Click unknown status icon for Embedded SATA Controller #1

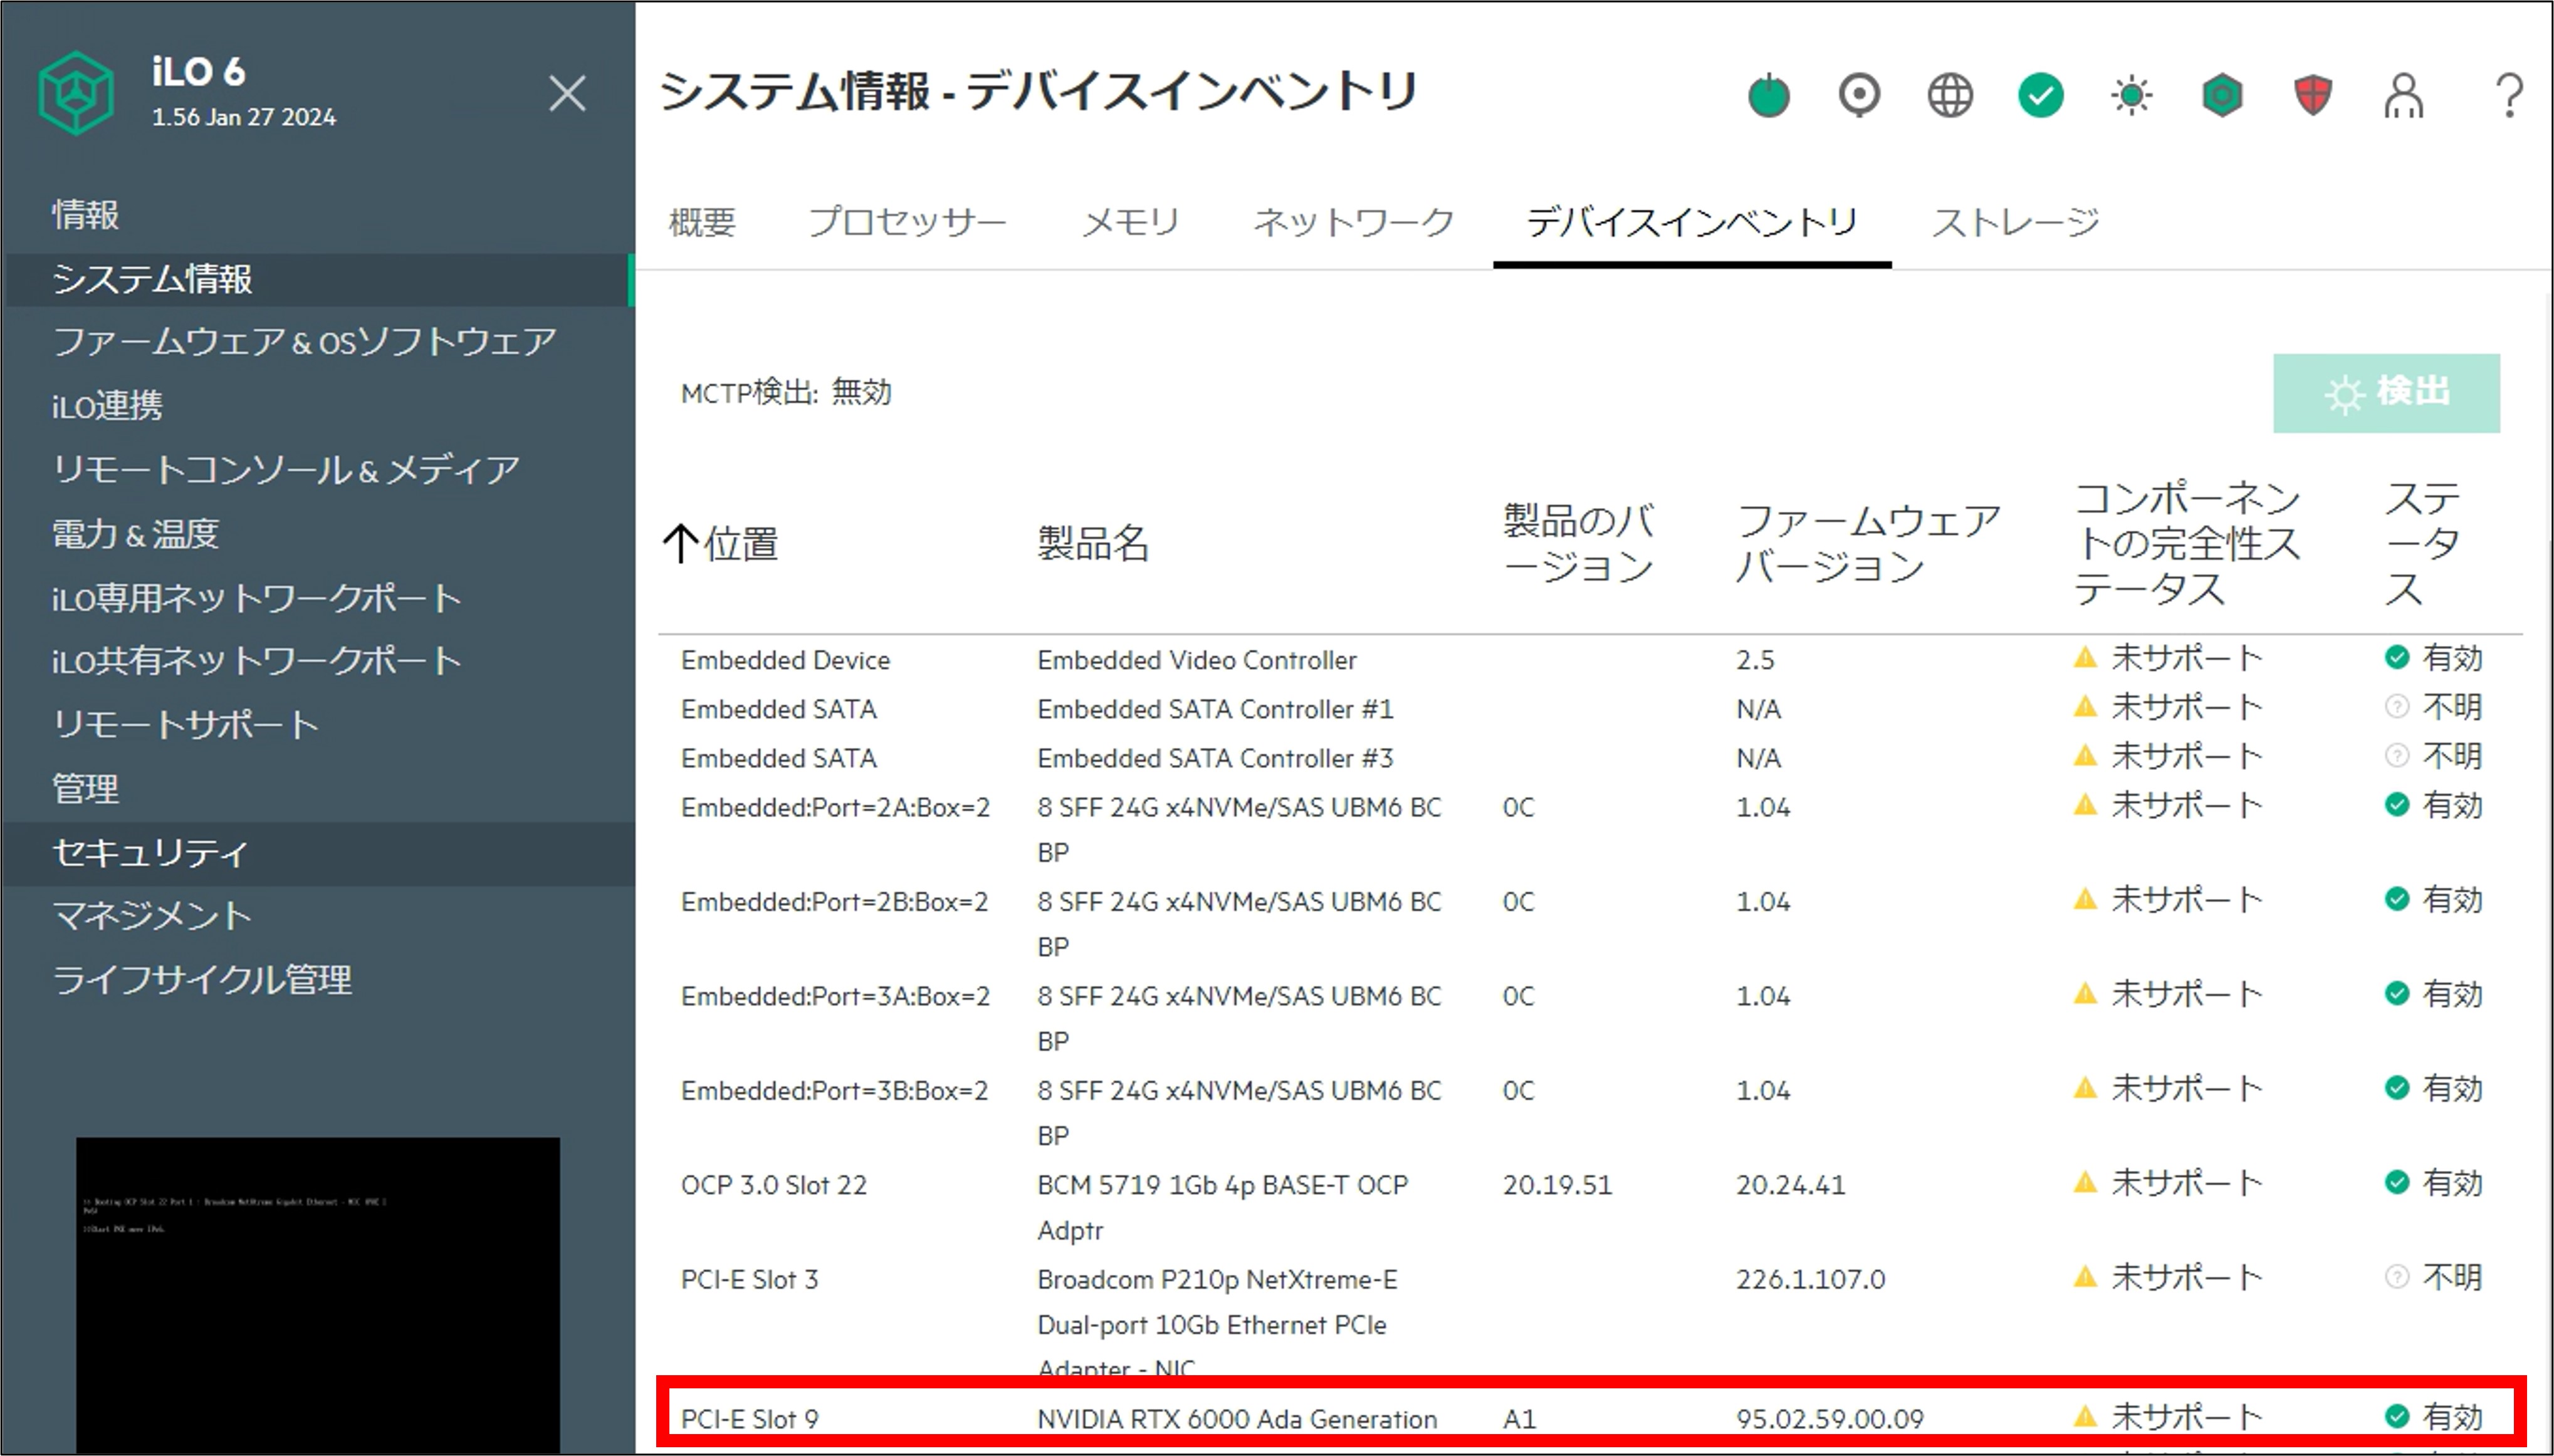point(2397,707)
